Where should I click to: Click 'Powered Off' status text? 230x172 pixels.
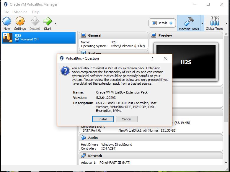30,39
